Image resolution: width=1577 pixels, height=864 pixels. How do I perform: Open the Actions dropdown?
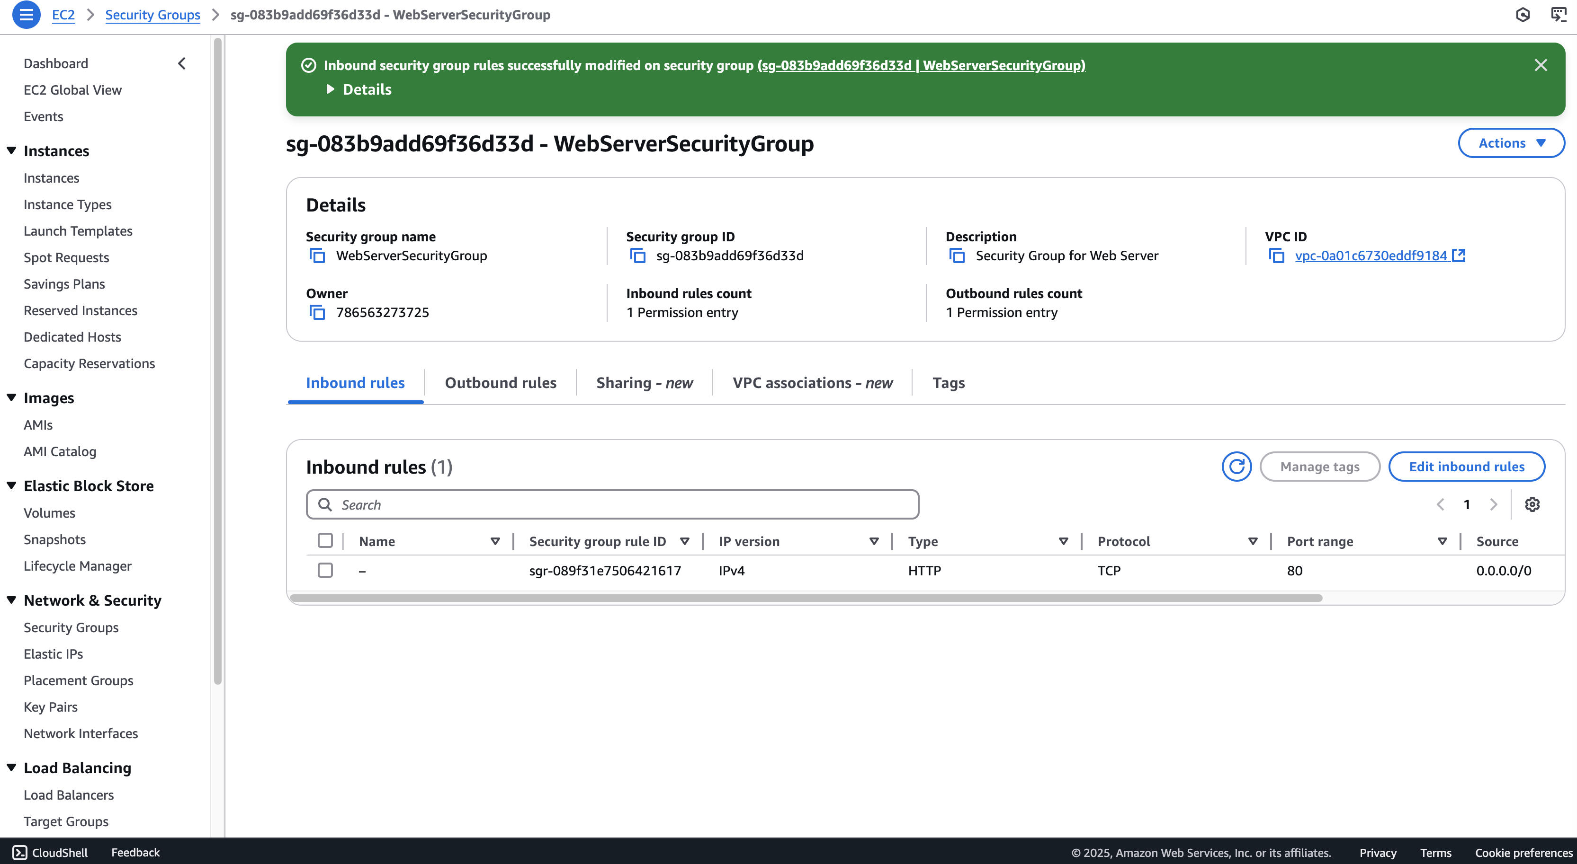pos(1511,143)
